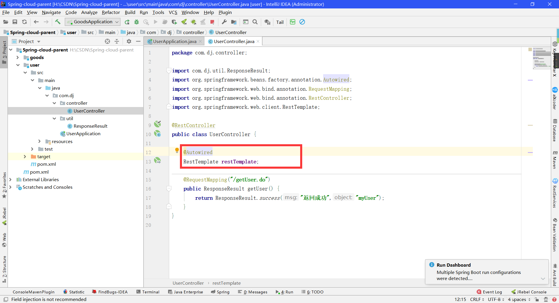Click locate-in-tree crosshair icon in Project panel
This screenshot has height=303, width=559.
click(107, 41)
